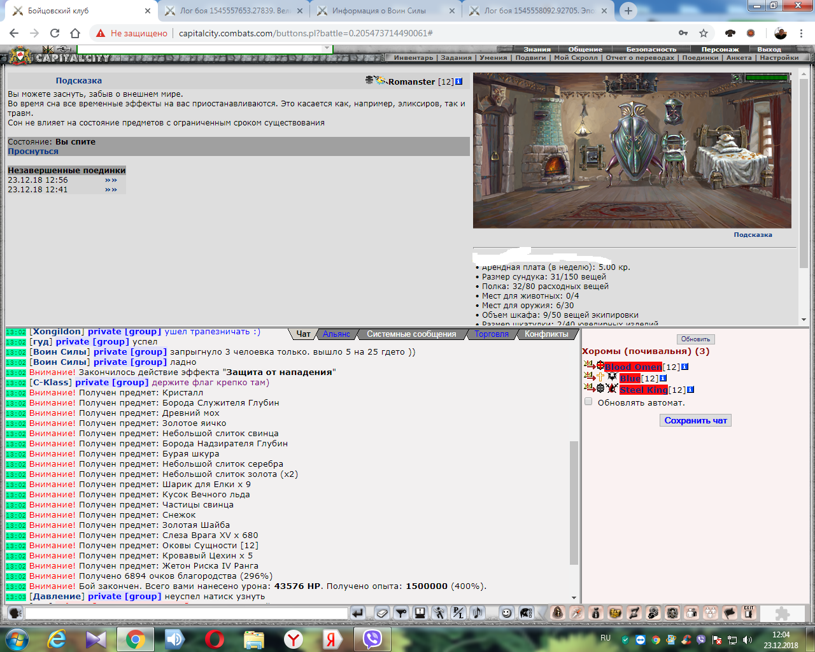
Task: Click the Сохранить чат button
Action: (695, 420)
